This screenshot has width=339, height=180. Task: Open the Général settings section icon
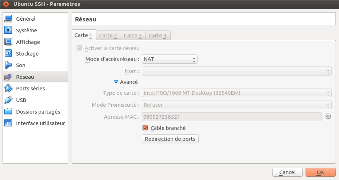(x=8, y=19)
